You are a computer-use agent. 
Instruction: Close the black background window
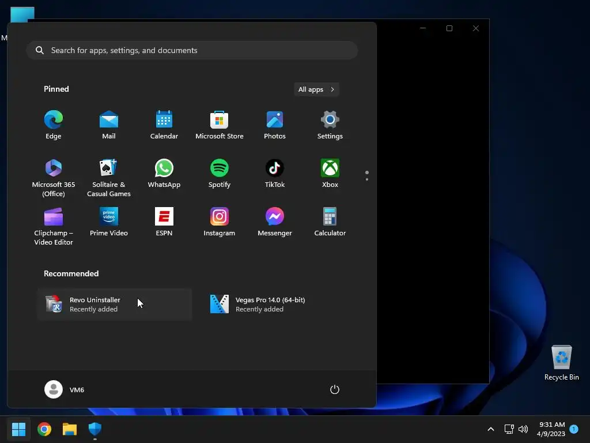pos(476,28)
